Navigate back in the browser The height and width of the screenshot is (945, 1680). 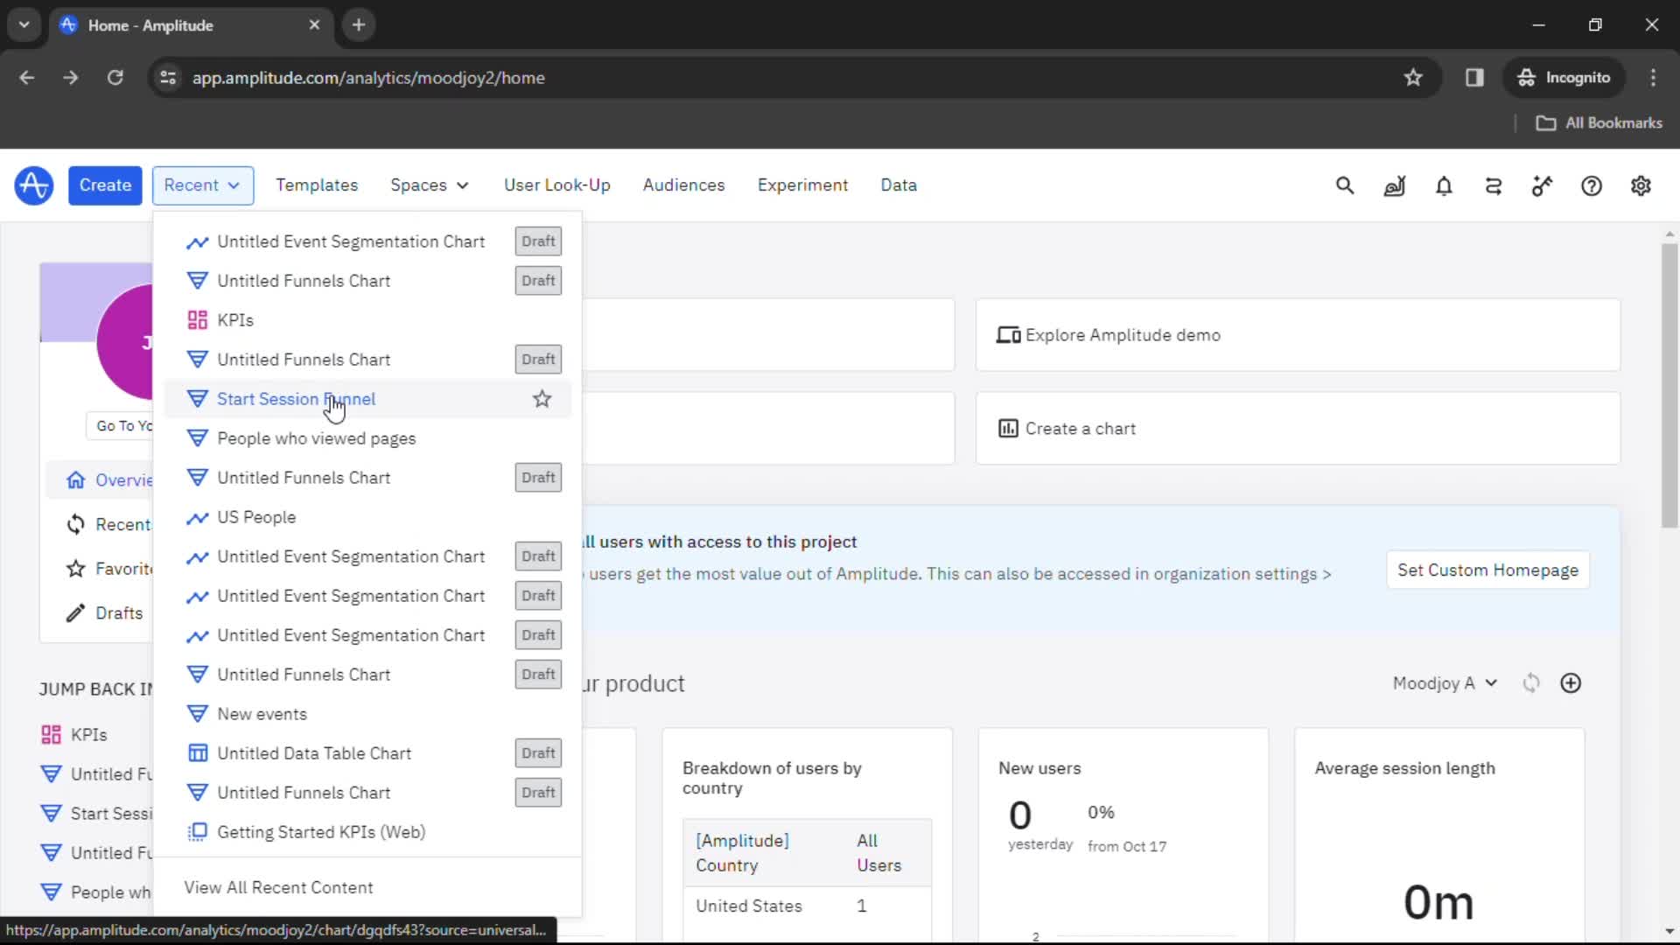[27, 78]
